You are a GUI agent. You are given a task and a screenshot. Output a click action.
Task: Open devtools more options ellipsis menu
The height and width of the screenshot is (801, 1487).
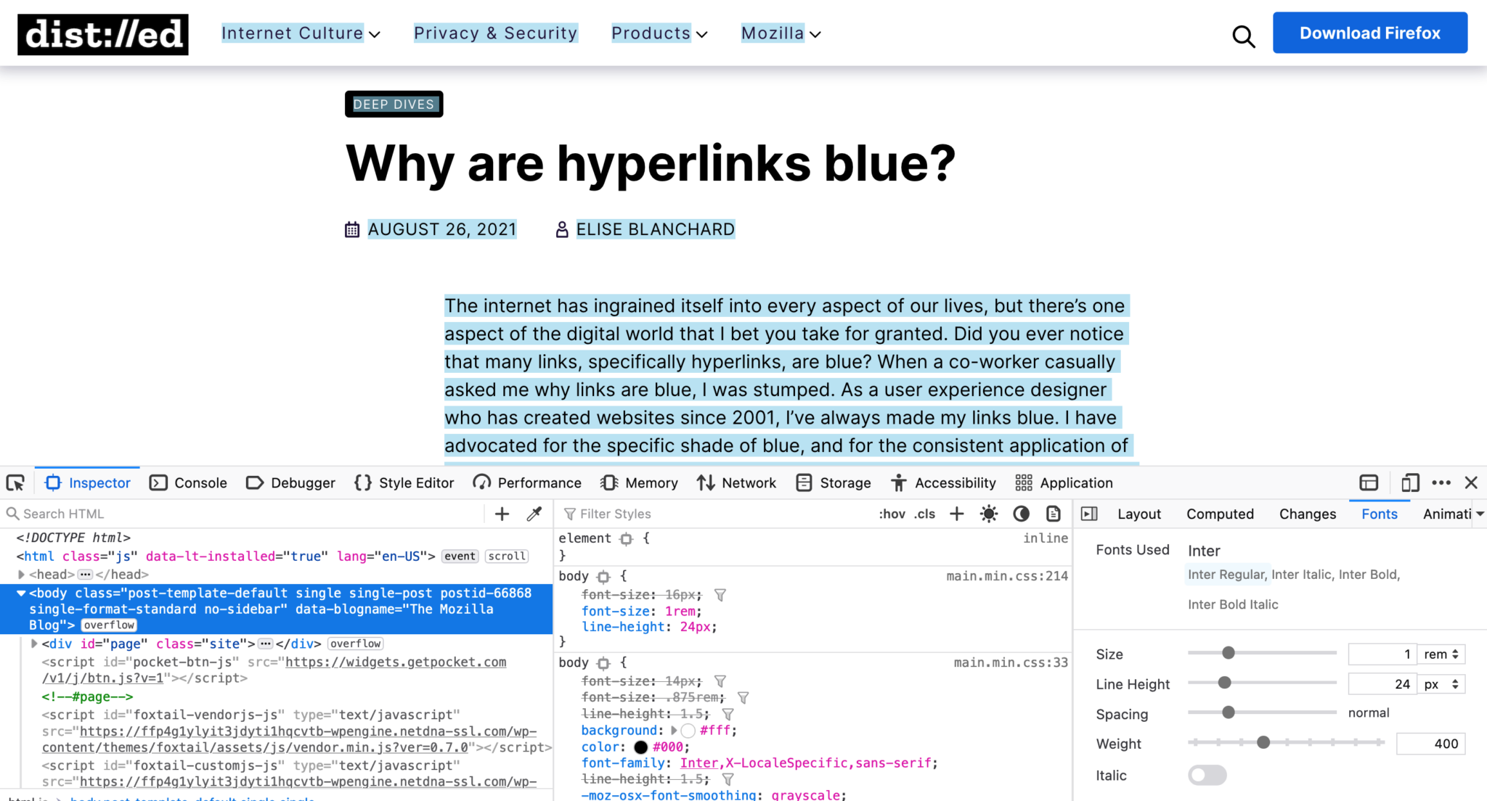1441,482
